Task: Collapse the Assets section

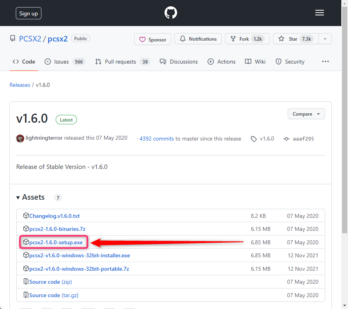Action: click(x=30, y=197)
